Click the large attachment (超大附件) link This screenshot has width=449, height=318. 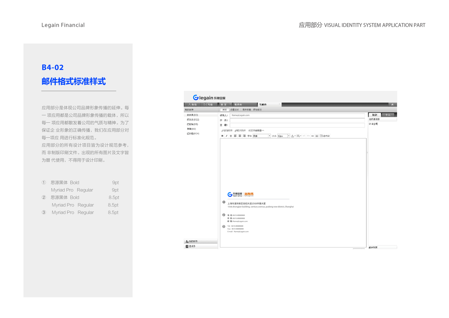tap(240, 130)
